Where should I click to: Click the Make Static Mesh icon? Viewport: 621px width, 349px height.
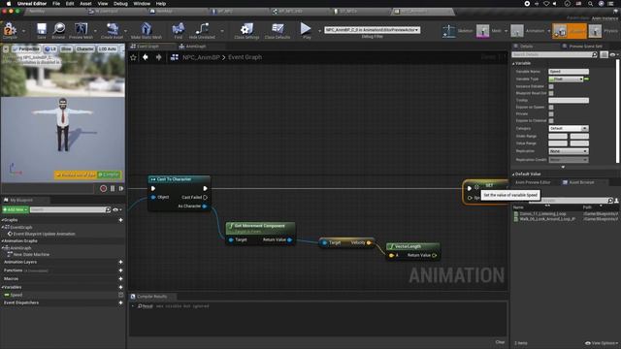147,29
